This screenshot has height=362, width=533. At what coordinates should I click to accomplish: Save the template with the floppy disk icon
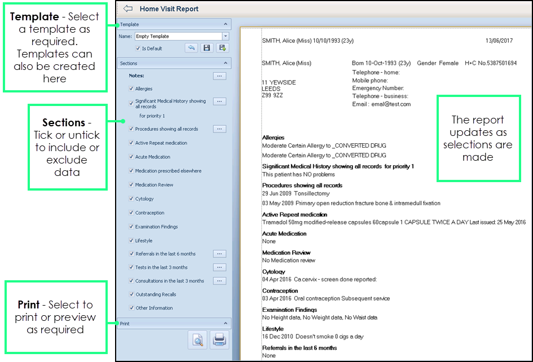coord(206,48)
